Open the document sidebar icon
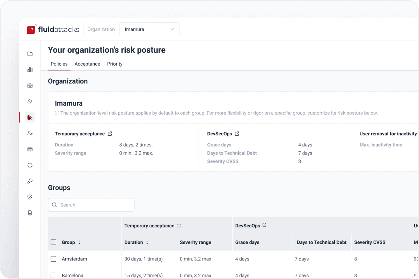Viewport: 419px width, 279px height. (30, 213)
